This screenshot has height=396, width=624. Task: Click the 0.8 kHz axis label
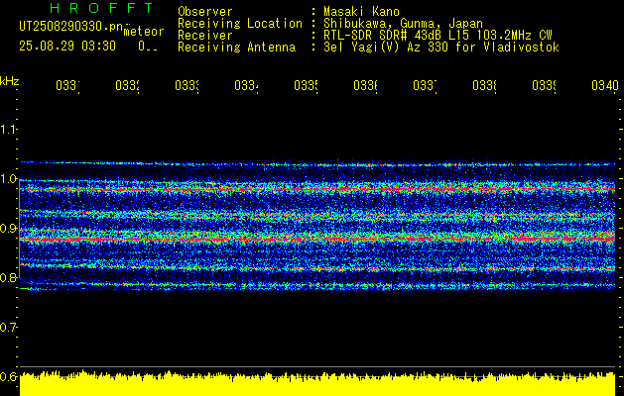(x=8, y=277)
